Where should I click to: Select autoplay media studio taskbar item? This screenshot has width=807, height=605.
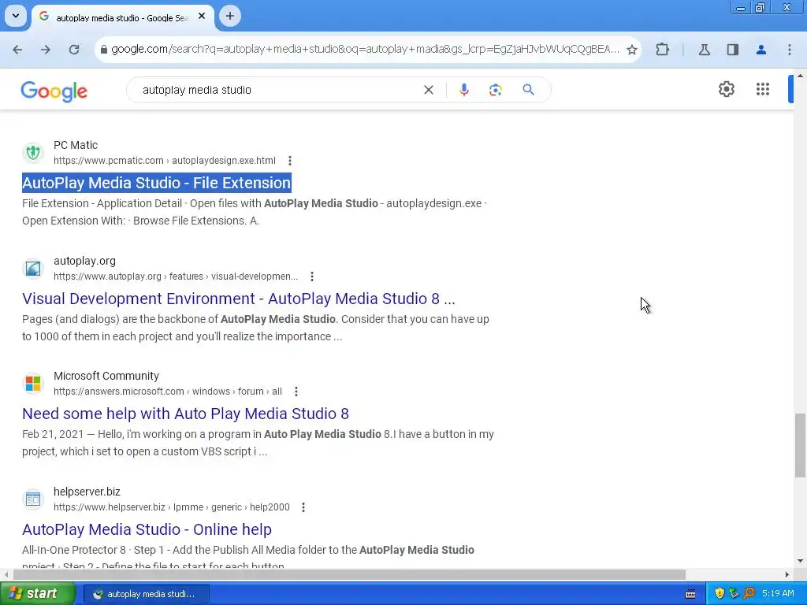pos(146,594)
